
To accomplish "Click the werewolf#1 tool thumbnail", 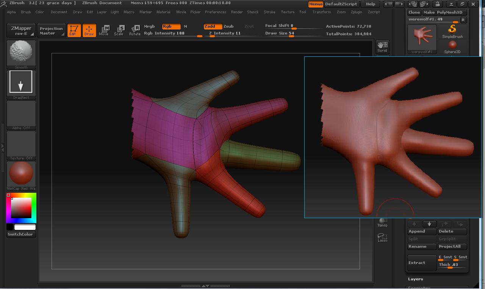I will [422, 38].
